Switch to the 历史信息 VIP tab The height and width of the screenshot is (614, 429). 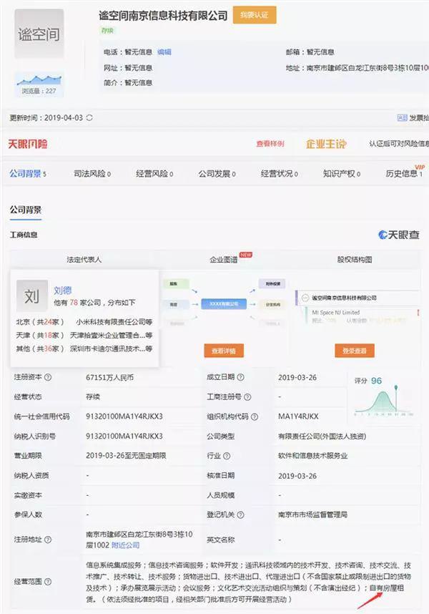[404, 173]
